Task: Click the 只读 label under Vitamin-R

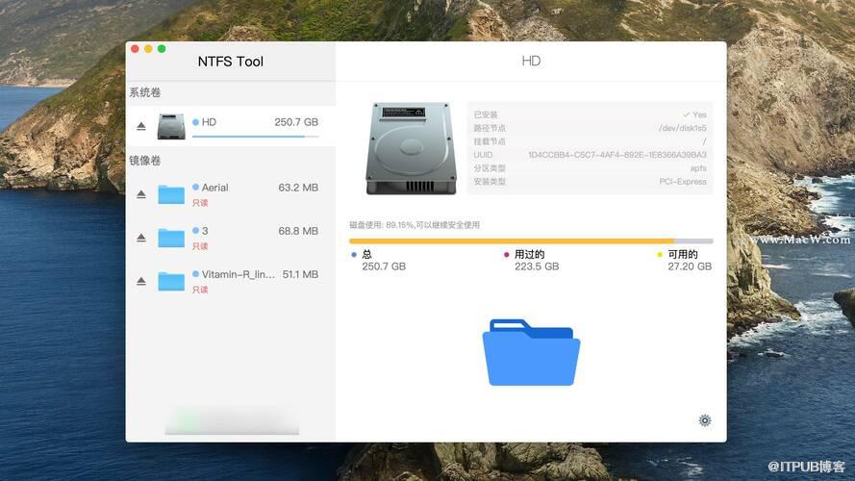Action: 200,290
